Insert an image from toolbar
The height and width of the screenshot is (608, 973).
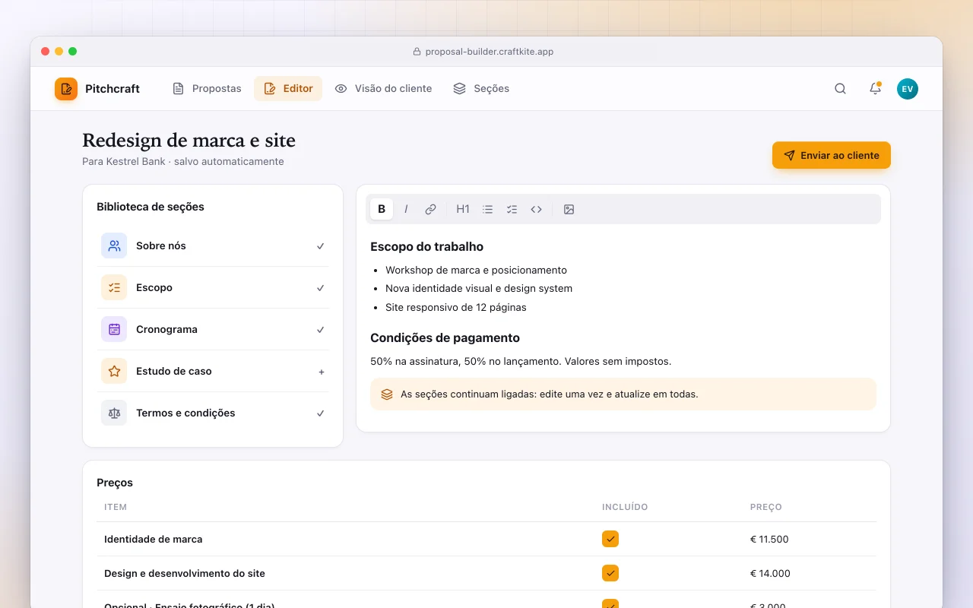click(569, 209)
